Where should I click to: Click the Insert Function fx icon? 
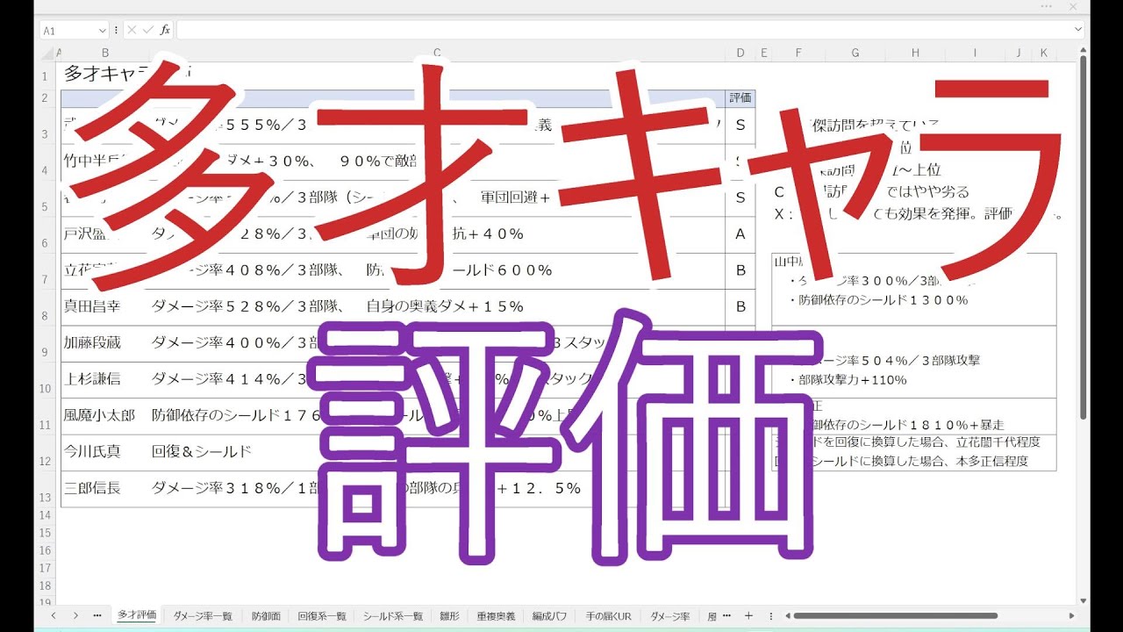pos(165,30)
